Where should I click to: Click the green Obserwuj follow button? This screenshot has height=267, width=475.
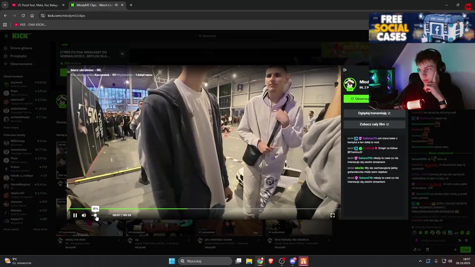point(357,99)
